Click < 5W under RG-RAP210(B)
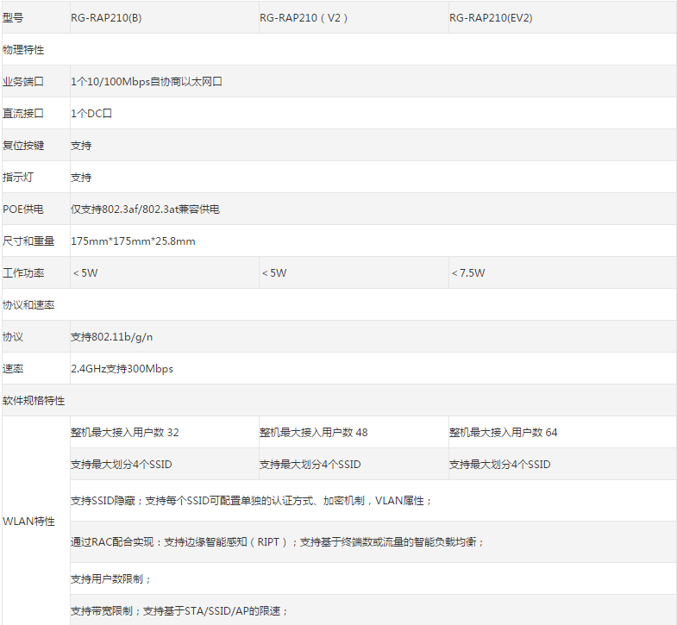The width and height of the screenshot is (677, 625). tap(85, 273)
